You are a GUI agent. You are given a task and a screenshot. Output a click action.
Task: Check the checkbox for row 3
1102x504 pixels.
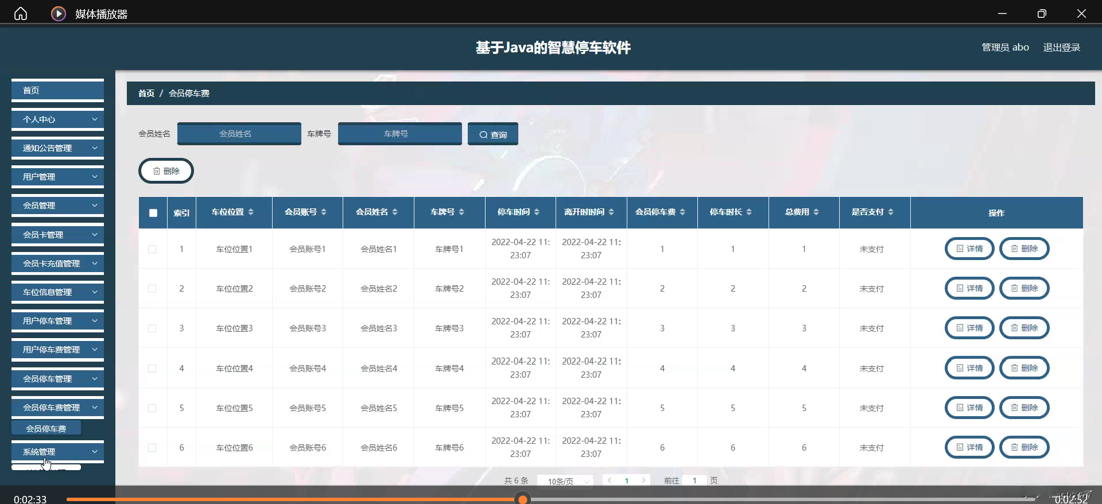click(152, 328)
